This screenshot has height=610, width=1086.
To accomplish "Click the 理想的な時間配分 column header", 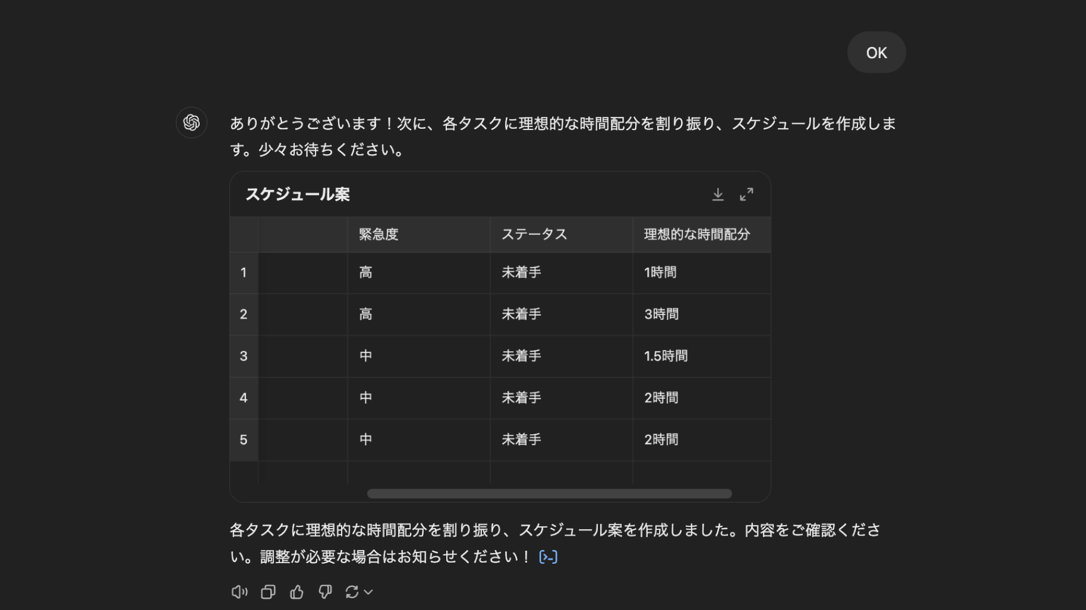I will pos(697,234).
